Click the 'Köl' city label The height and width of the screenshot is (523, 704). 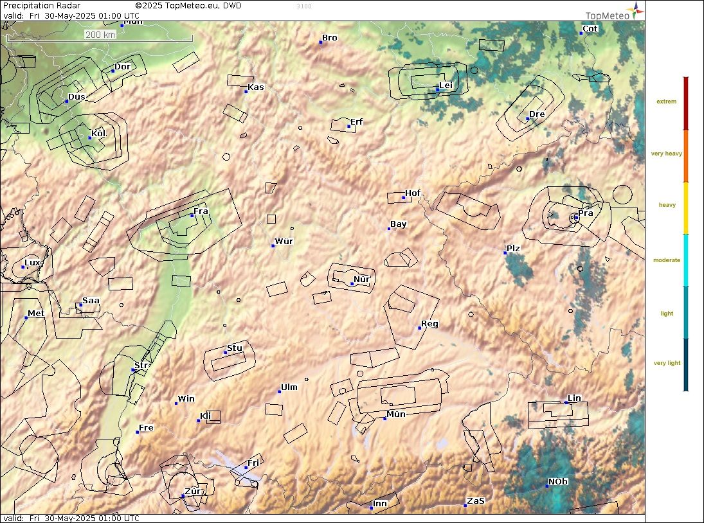(x=98, y=133)
